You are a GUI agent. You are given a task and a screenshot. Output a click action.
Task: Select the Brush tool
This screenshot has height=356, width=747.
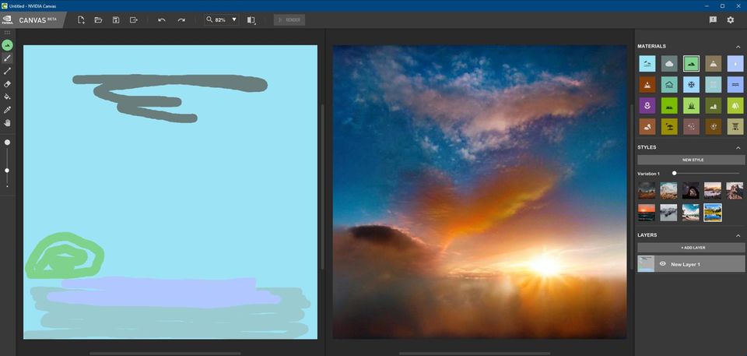(x=7, y=58)
